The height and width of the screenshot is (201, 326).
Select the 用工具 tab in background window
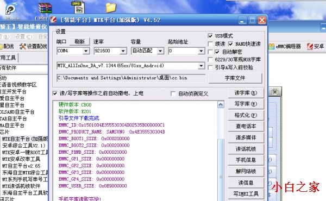8,58
